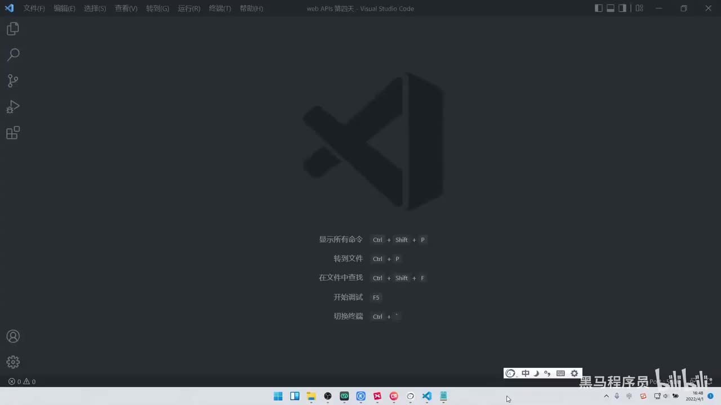Open the Widgets taskbar icon
Screen dimensions: 721x405
click(295, 396)
